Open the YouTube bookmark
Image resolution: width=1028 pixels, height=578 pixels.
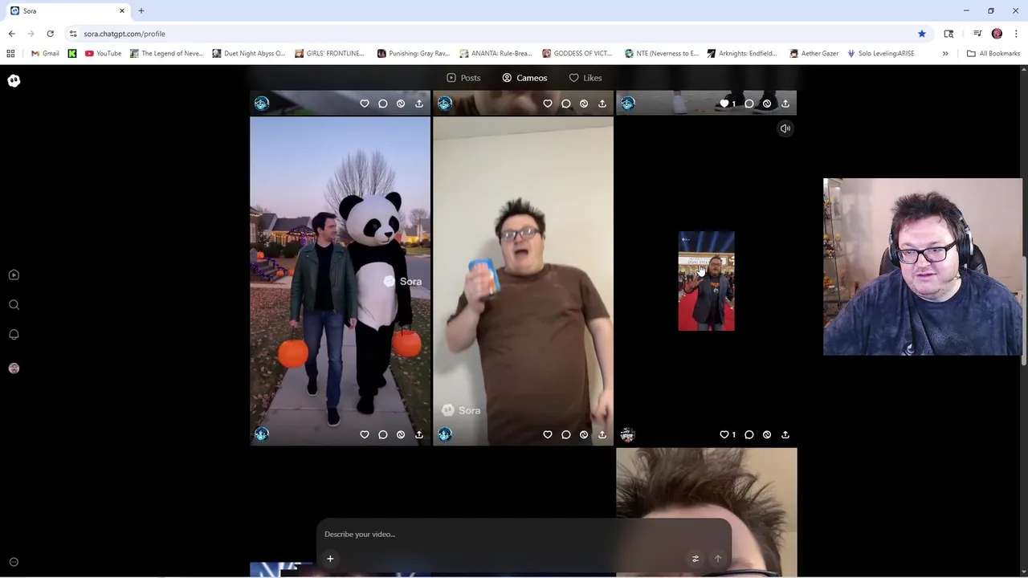coord(103,54)
